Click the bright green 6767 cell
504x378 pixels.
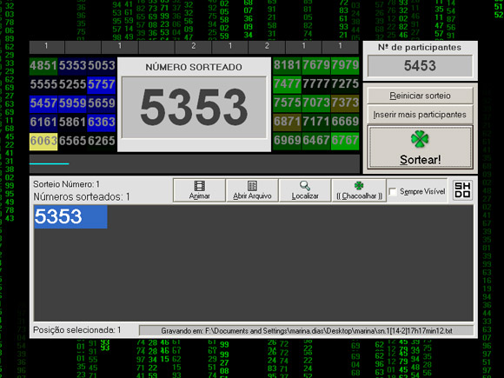click(x=345, y=141)
